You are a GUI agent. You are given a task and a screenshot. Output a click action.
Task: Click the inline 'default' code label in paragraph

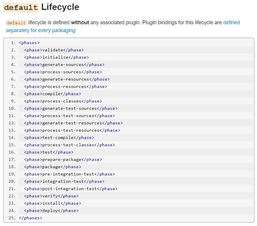[16, 23]
